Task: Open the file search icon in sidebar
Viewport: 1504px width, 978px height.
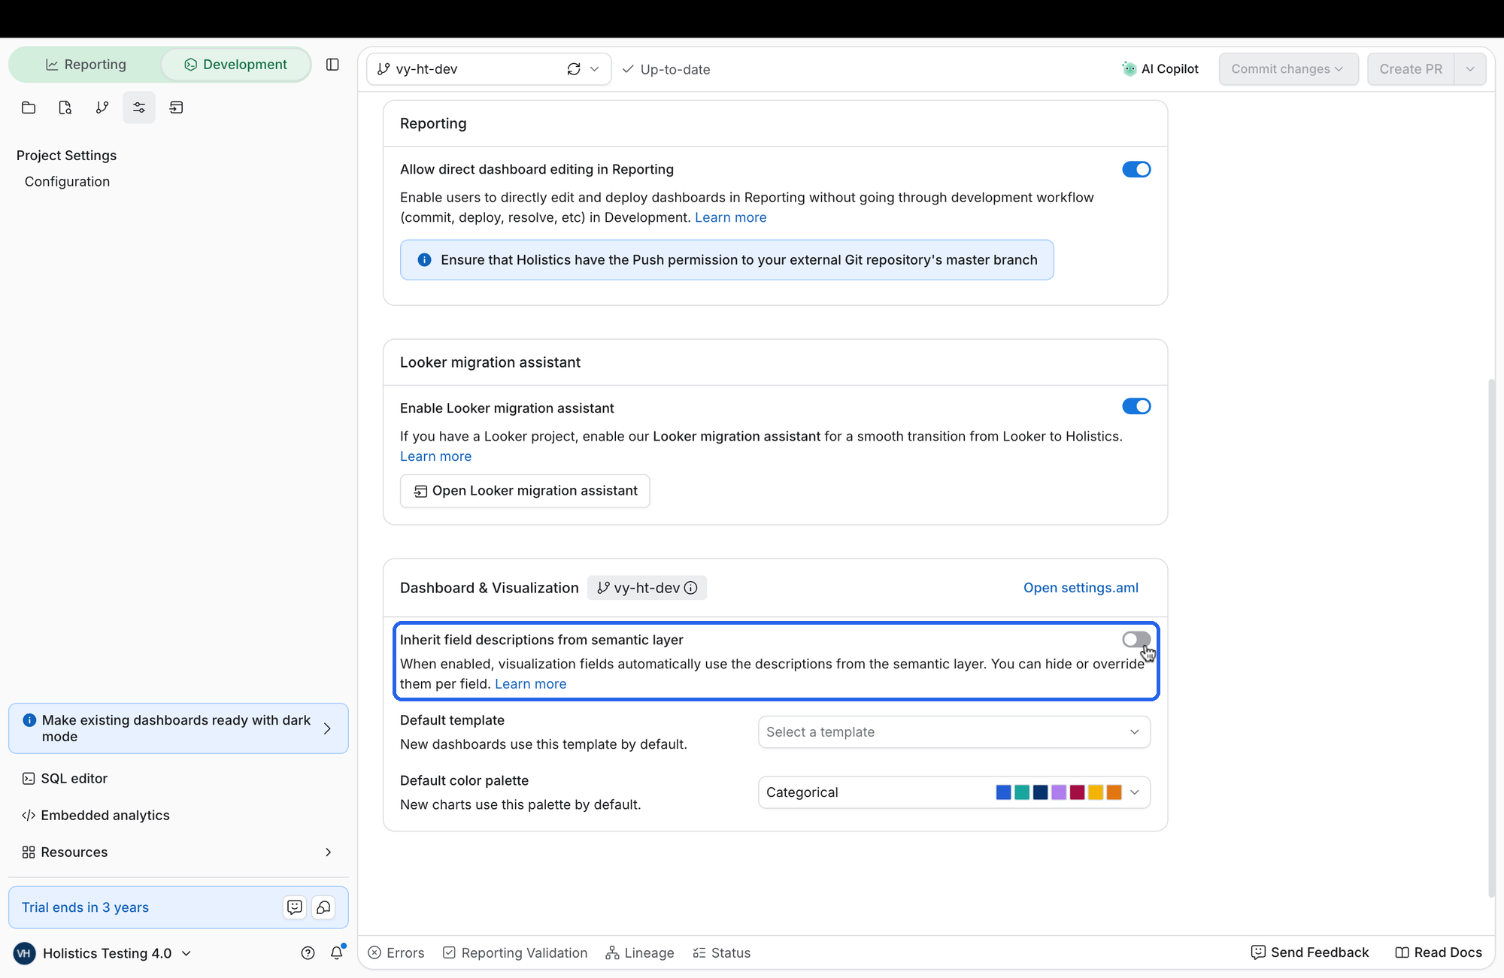Action: click(x=65, y=107)
